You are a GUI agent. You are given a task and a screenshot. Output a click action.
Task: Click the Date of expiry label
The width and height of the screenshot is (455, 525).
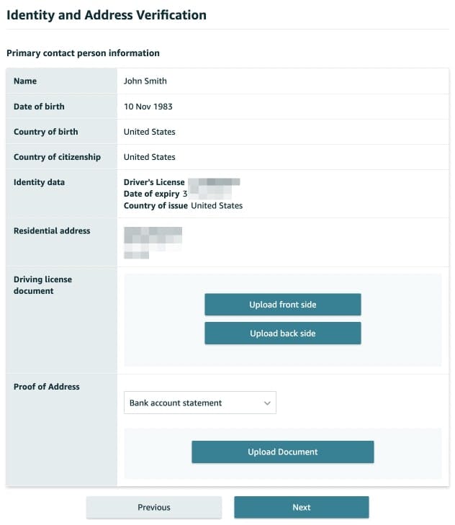tap(151, 194)
